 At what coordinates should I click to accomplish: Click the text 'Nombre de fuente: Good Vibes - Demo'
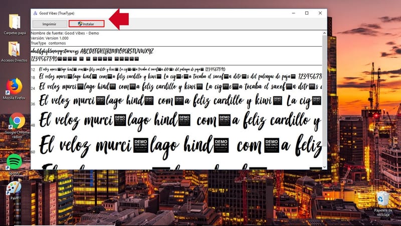[65, 33]
